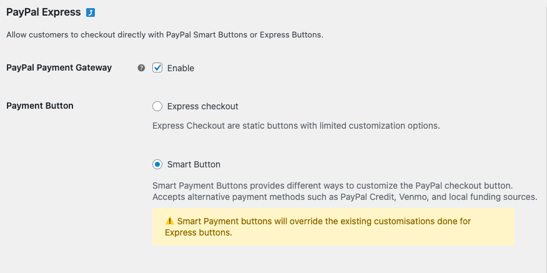Click the Smart Payment buttons override warning text
The height and width of the screenshot is (273, 547).
pos(318,227)
